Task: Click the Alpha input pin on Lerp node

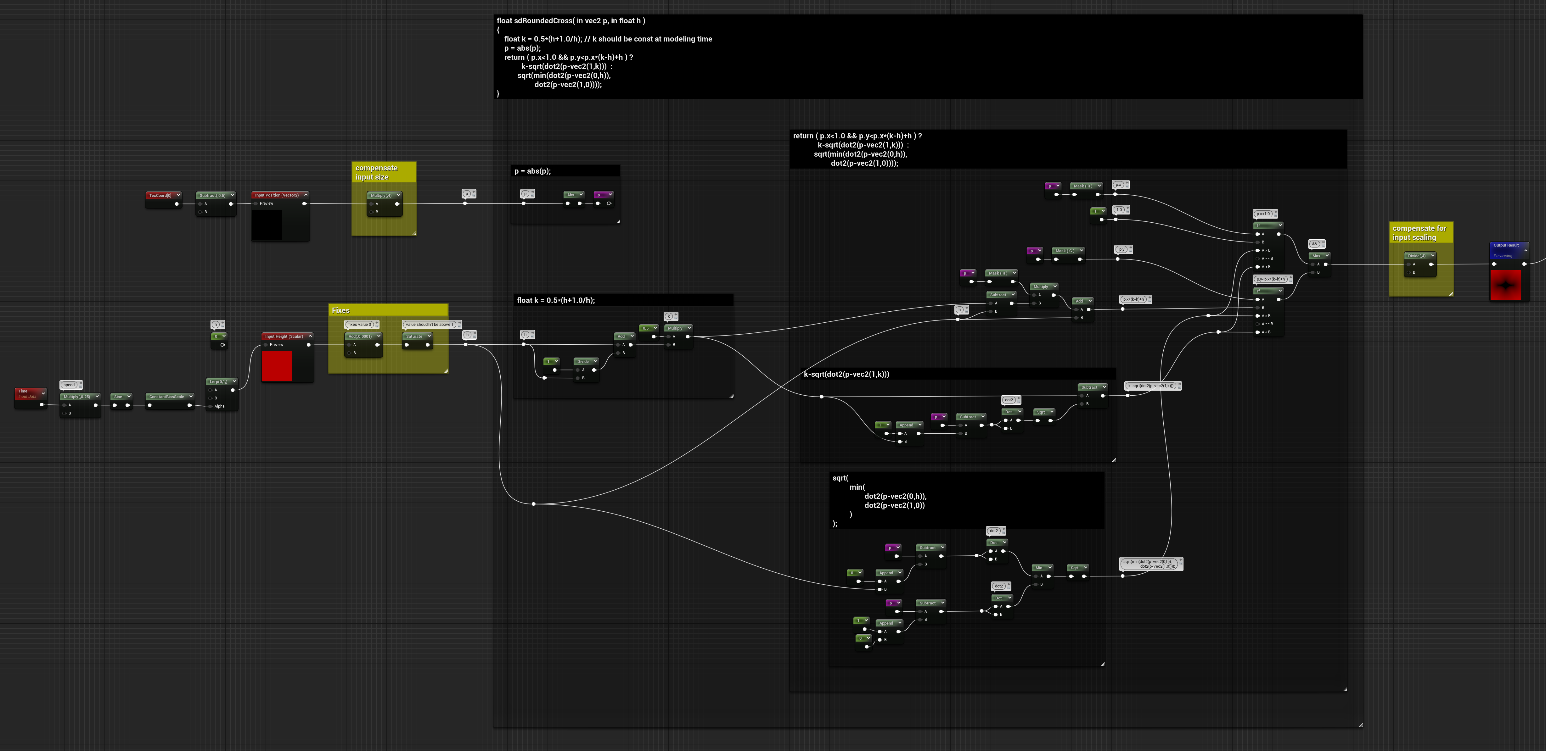Action: pos(210,406)
